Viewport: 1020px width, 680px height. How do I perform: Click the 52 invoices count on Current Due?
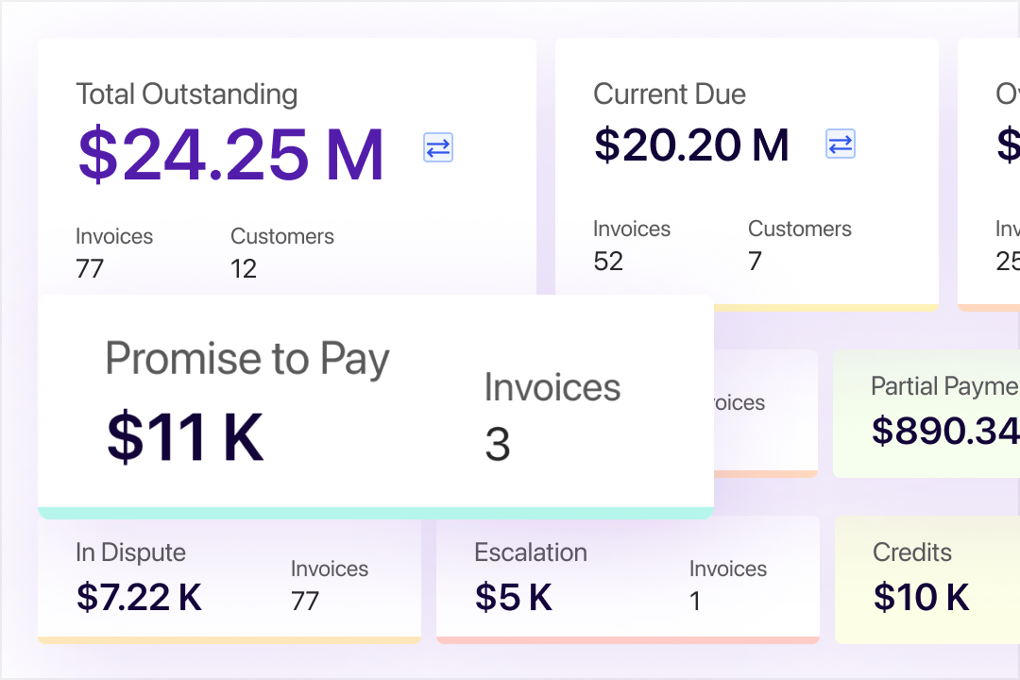(605, 262)
